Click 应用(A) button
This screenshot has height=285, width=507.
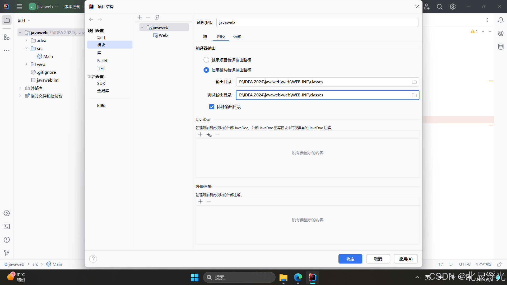coord(406,259)
